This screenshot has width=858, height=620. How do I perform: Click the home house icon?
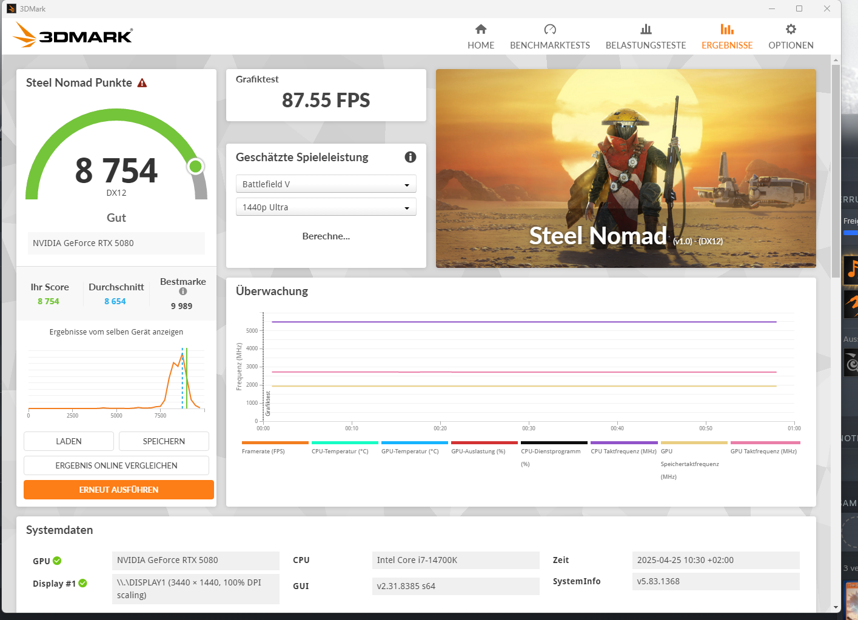pyautogui.click(x=481, y=29)
